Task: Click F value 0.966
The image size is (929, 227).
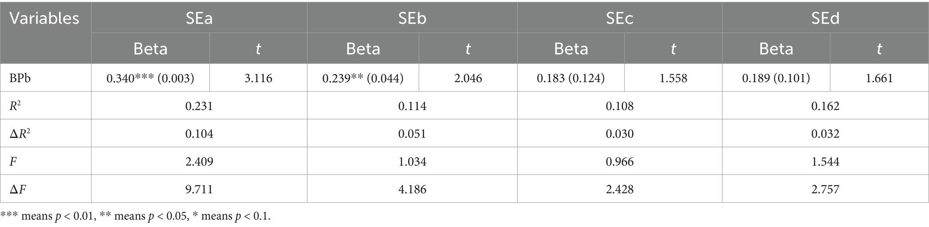Action: pos(619,161)
